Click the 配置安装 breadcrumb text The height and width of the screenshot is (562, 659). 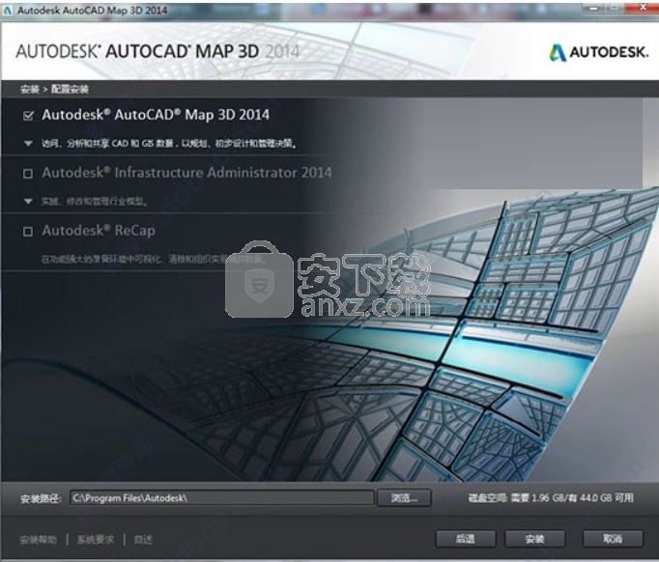(x=70, y=90)
